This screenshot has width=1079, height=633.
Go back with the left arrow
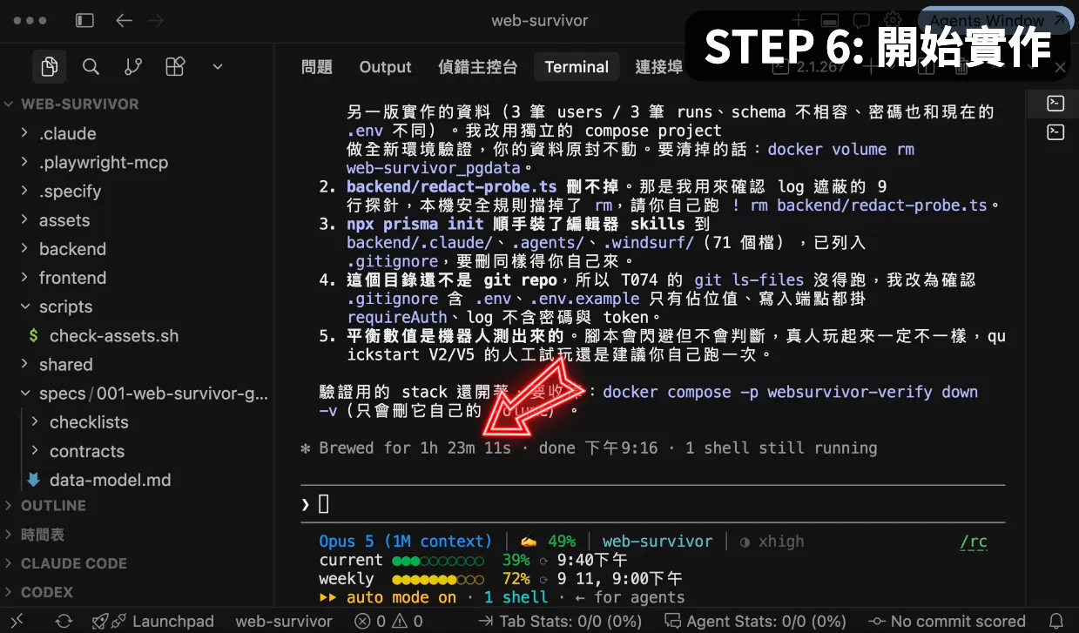tap(124, 20)
